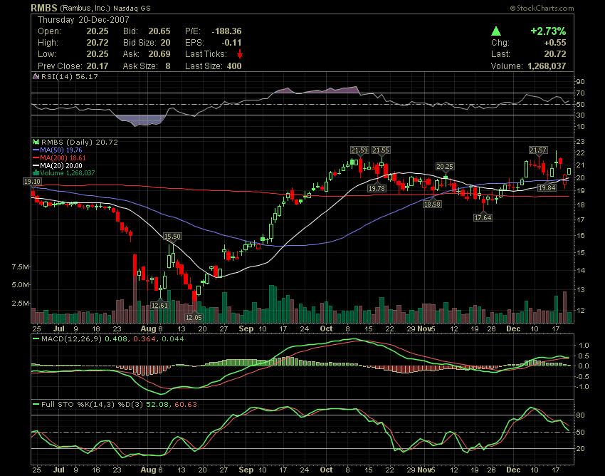
Task: Click the 2.5M volume axis label
Action: pyautogui.click(x=21, y=304)
